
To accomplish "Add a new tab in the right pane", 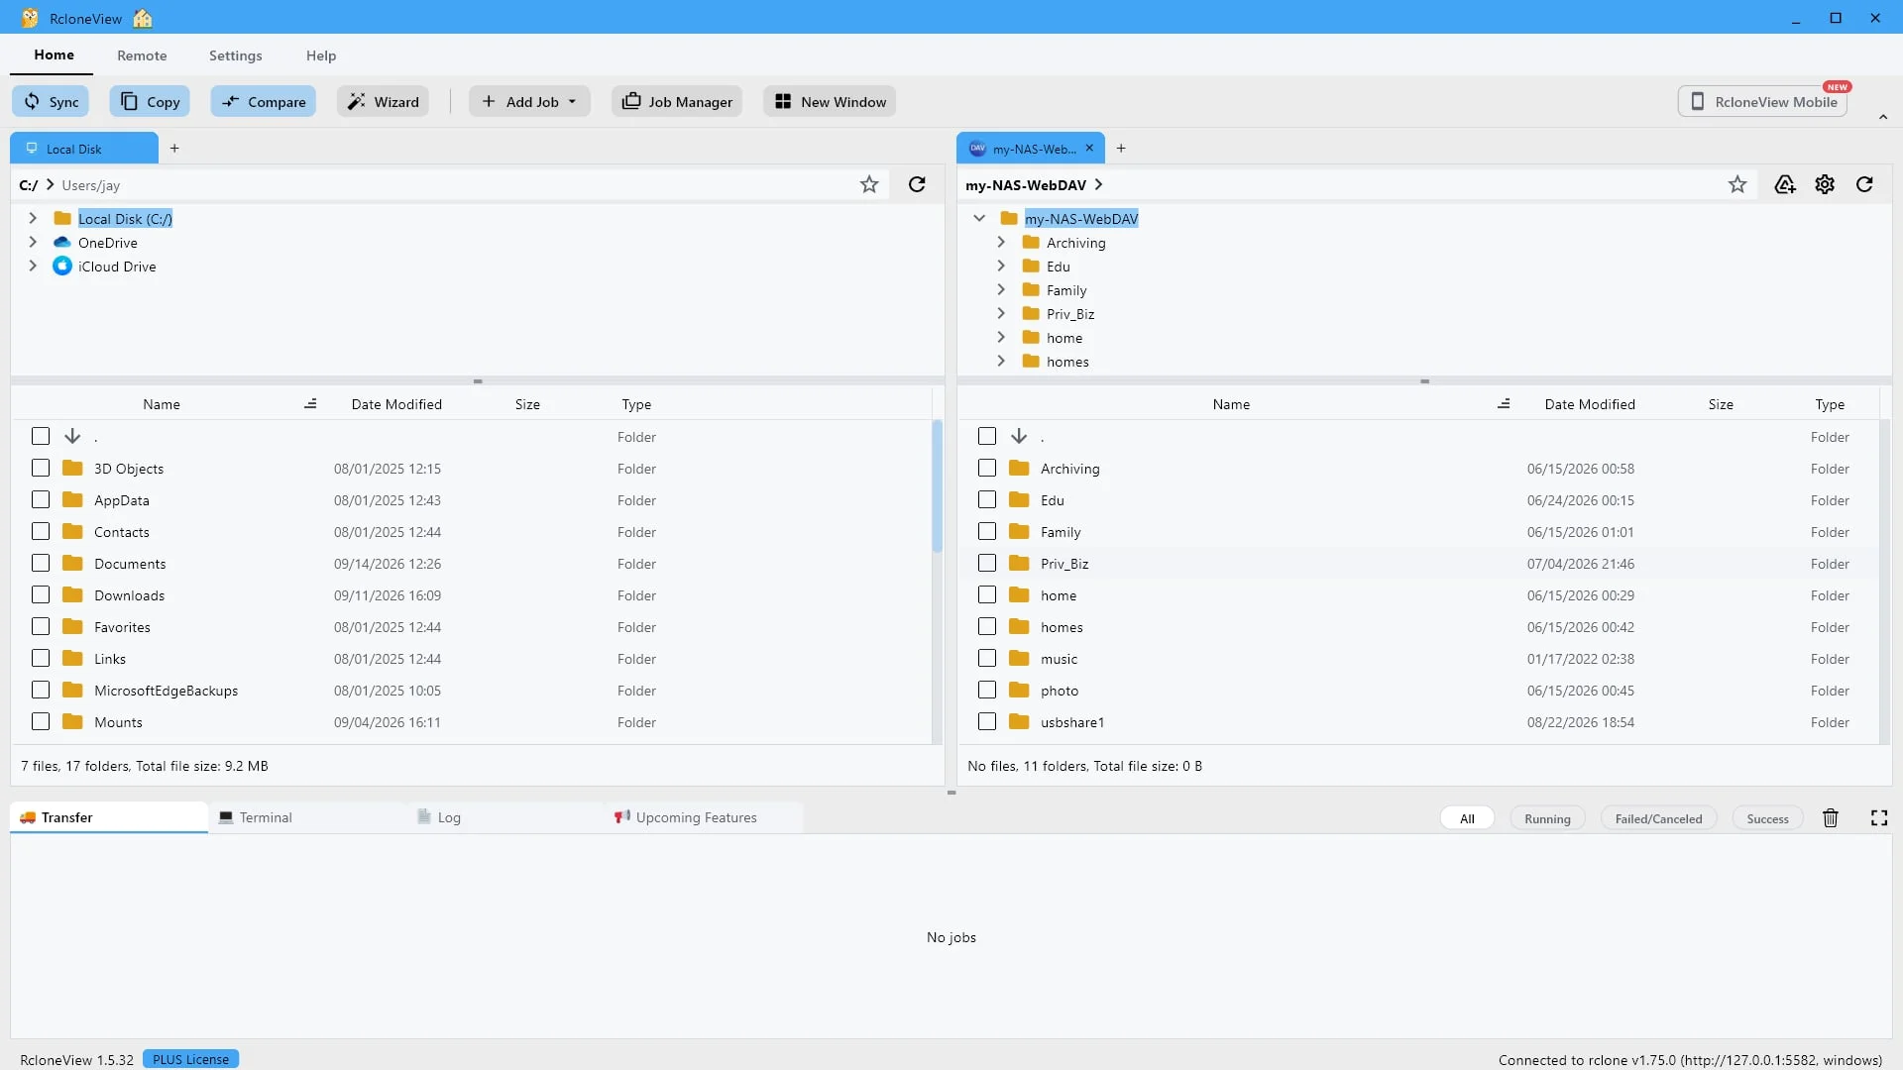I will click(x=1121, y=148).
